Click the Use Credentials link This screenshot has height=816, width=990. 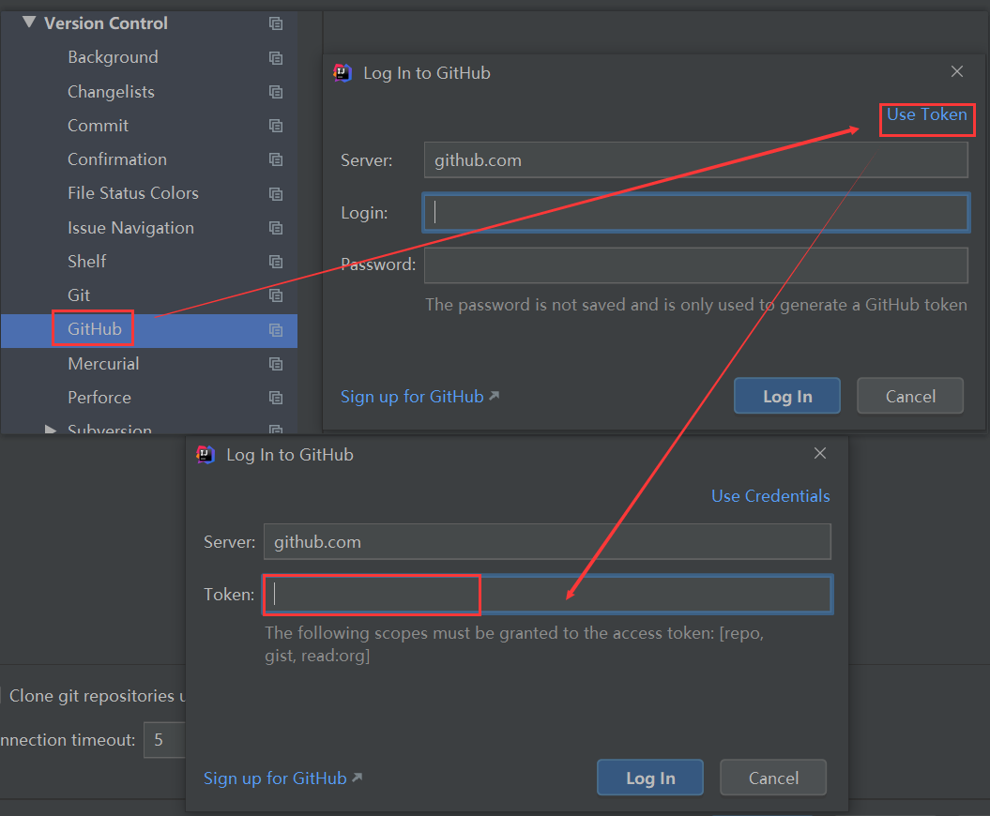coord(770,496)
